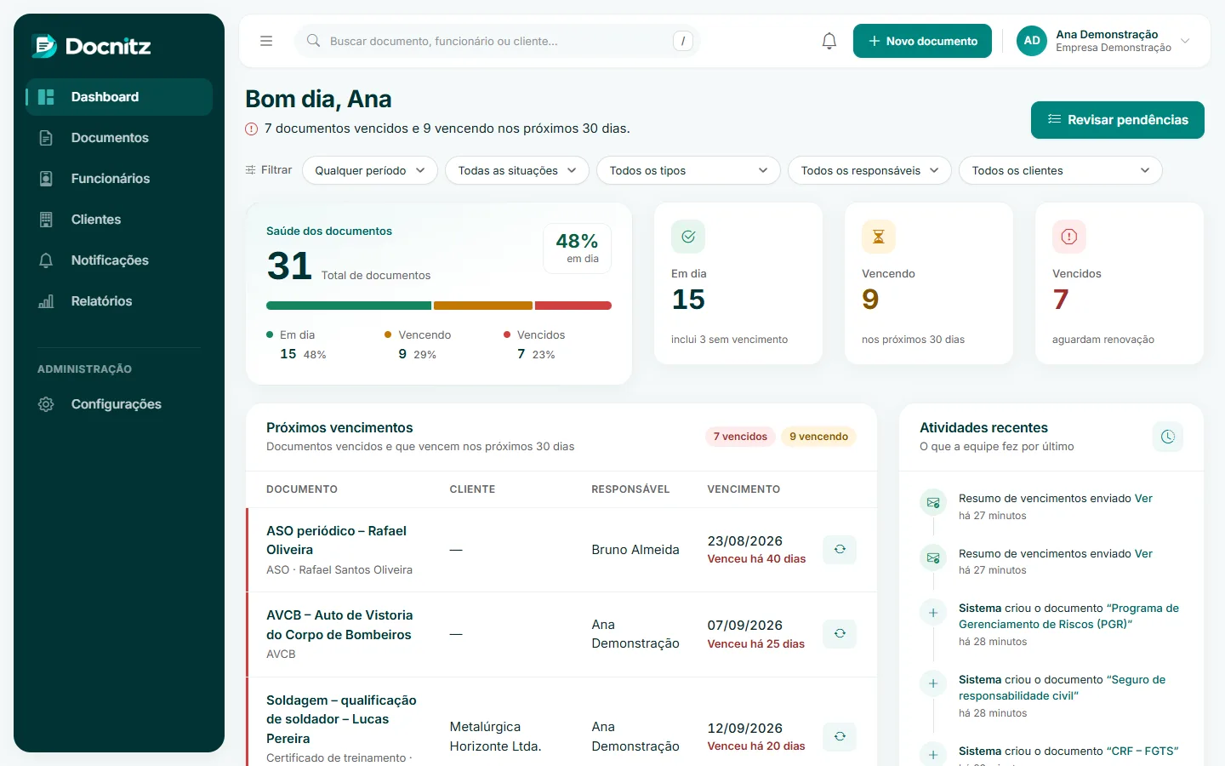Go to Dashboard in sidebar

tap(119, 97)
